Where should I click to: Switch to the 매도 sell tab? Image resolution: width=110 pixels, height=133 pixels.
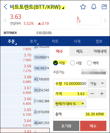[80, 51]
